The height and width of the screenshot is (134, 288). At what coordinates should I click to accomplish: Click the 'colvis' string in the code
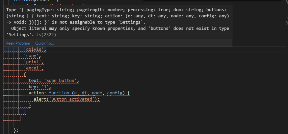click(x=35, y=50)
